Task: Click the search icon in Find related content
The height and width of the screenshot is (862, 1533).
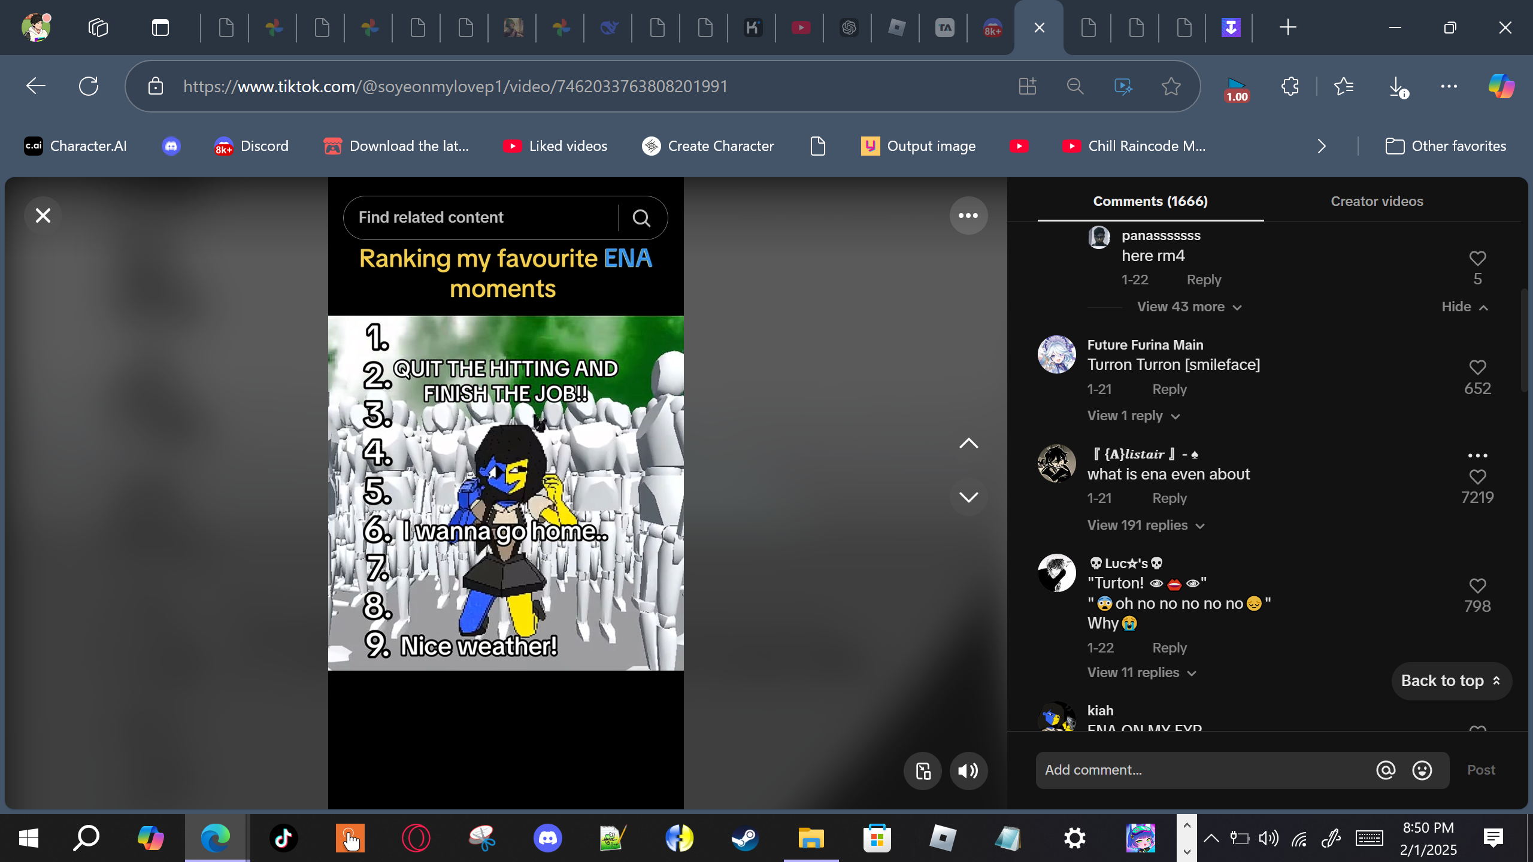Action: (x=641, y=218)
